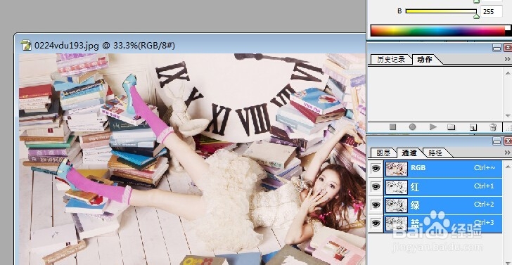This screenshot has width=512, height=265.
Task: Switch to the 历史记录 (History) tab
Action: (x=391, y=59)
